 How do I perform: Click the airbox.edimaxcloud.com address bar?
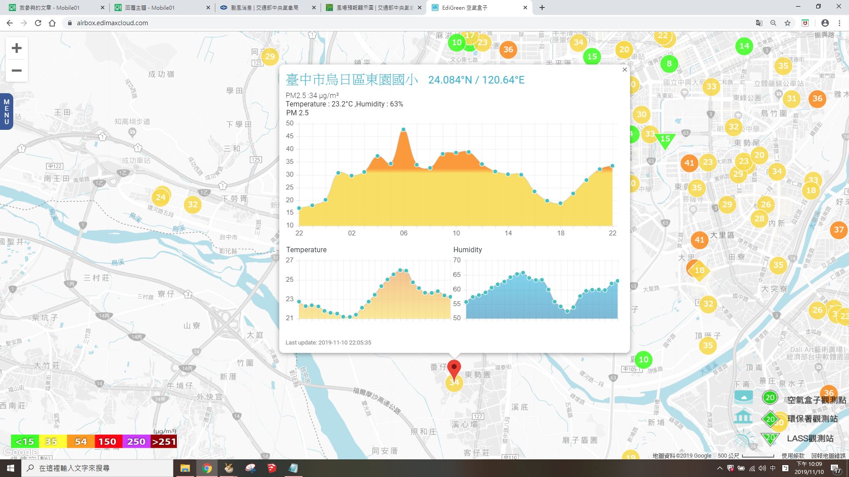point(112,23)
